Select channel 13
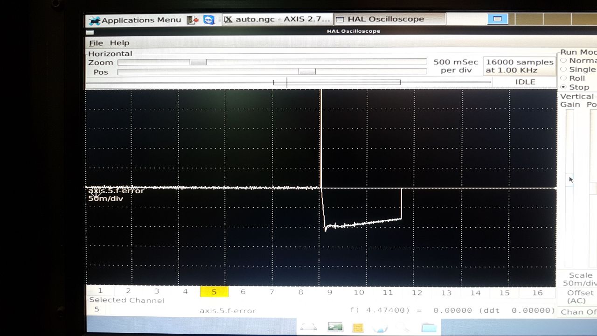This screenshot has width=597, height=336. 446,293
